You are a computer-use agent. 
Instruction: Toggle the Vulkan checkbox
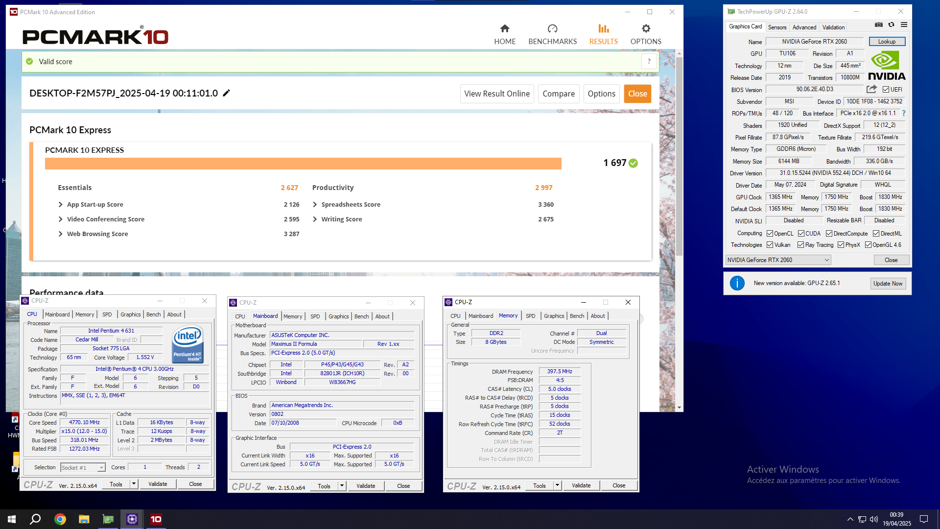pyautogui.click(x=770, y=245)
